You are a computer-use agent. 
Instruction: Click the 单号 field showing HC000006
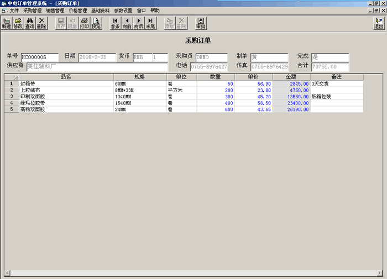[x=40, y=57]
